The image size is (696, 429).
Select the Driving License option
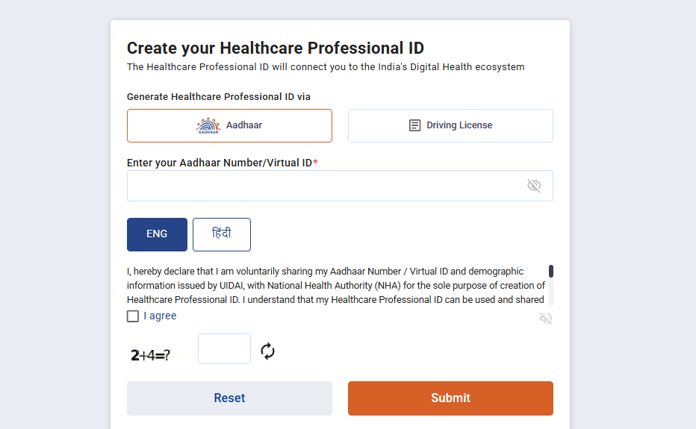click(450, 125)
